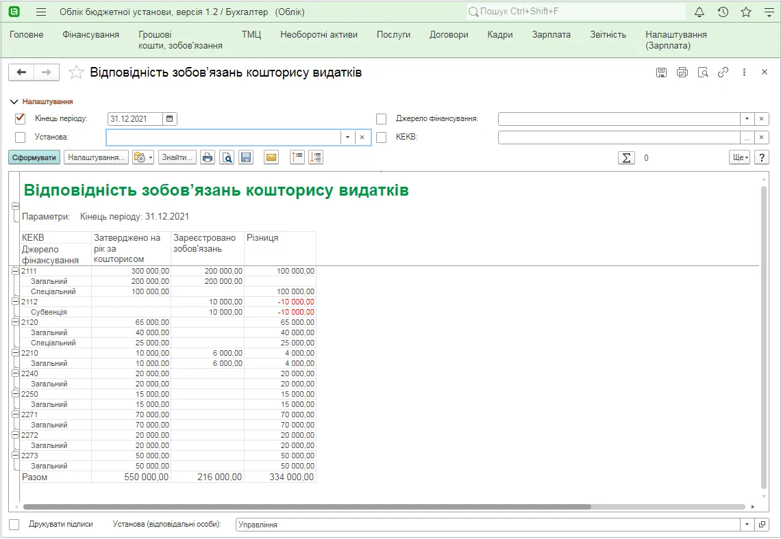Tick the Друкувати підписи checkbox
The width and height of the screenshot is (781, 539).
14,525
